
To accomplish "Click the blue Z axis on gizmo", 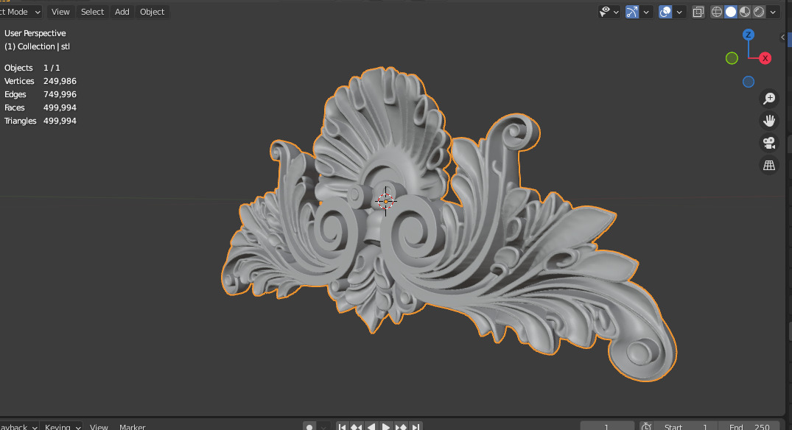I will point(748,35).
